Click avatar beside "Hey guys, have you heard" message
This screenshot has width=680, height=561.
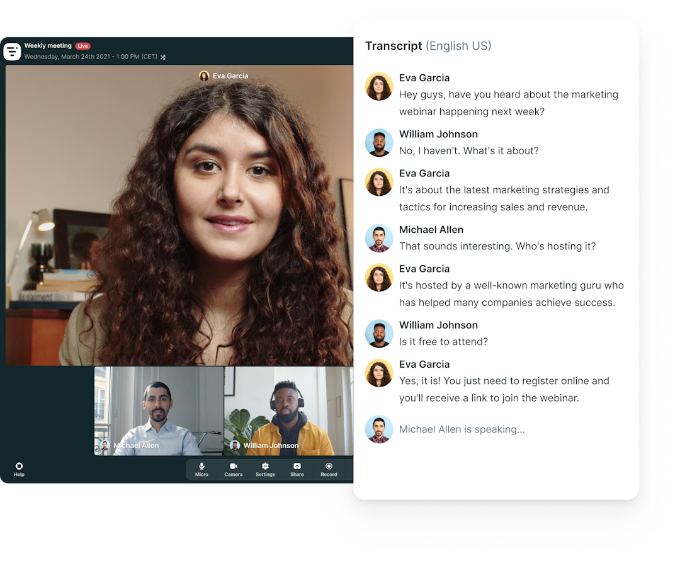(x=379, y=86)
